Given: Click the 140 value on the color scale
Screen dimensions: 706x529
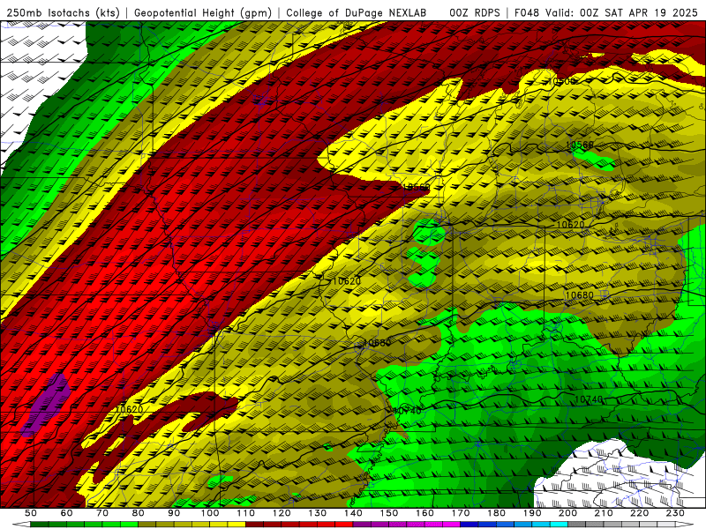Looking at the screenshot, I should (x=354, y=513).
